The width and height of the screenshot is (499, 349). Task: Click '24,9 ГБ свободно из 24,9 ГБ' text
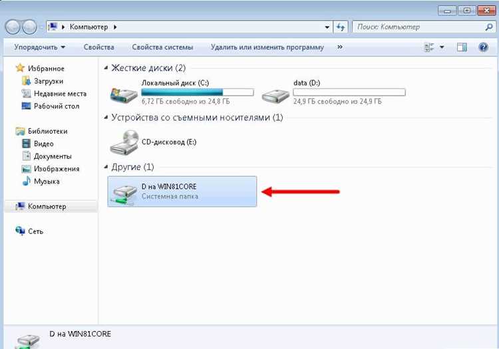(x=337, y=102)
